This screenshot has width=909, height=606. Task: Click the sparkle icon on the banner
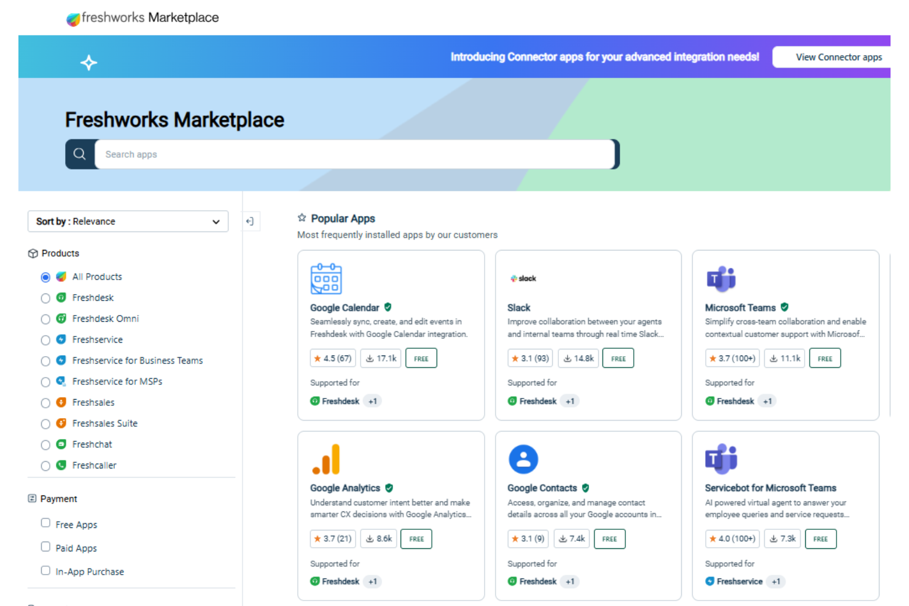88,62
